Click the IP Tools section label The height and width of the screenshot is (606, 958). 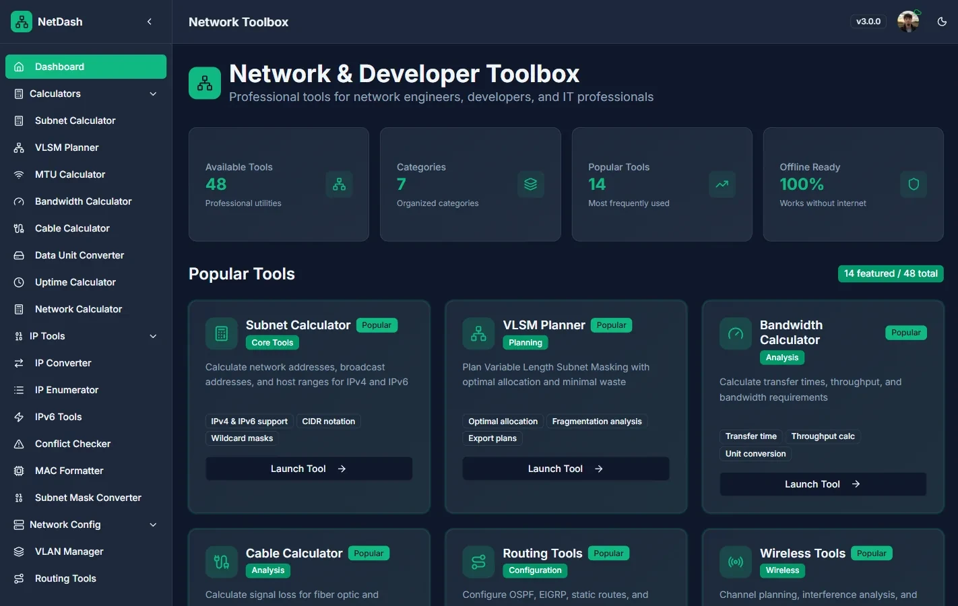point(47,336)
